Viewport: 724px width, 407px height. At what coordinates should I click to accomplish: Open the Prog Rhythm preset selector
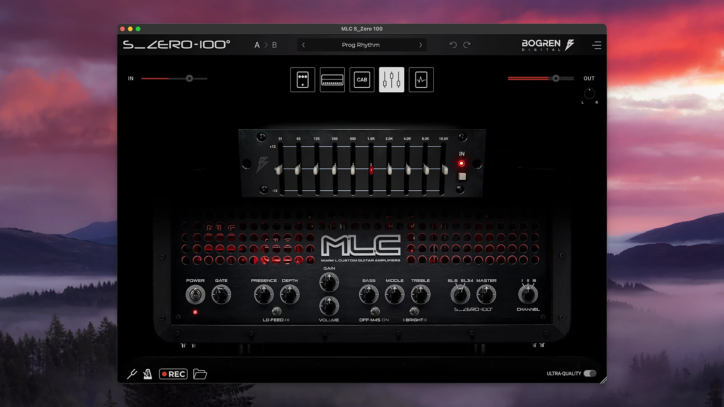361,44
